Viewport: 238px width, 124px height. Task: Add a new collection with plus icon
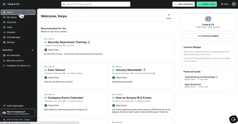click(32, 50)
